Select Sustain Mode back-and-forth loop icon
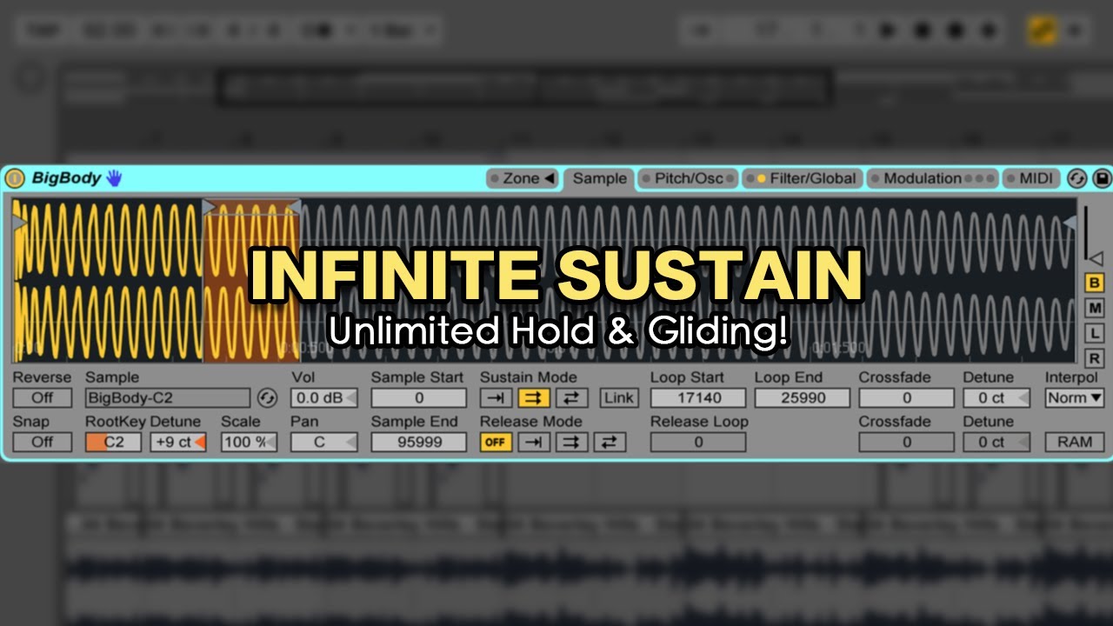Viewport: 1113px width, 626px height. 572,398
